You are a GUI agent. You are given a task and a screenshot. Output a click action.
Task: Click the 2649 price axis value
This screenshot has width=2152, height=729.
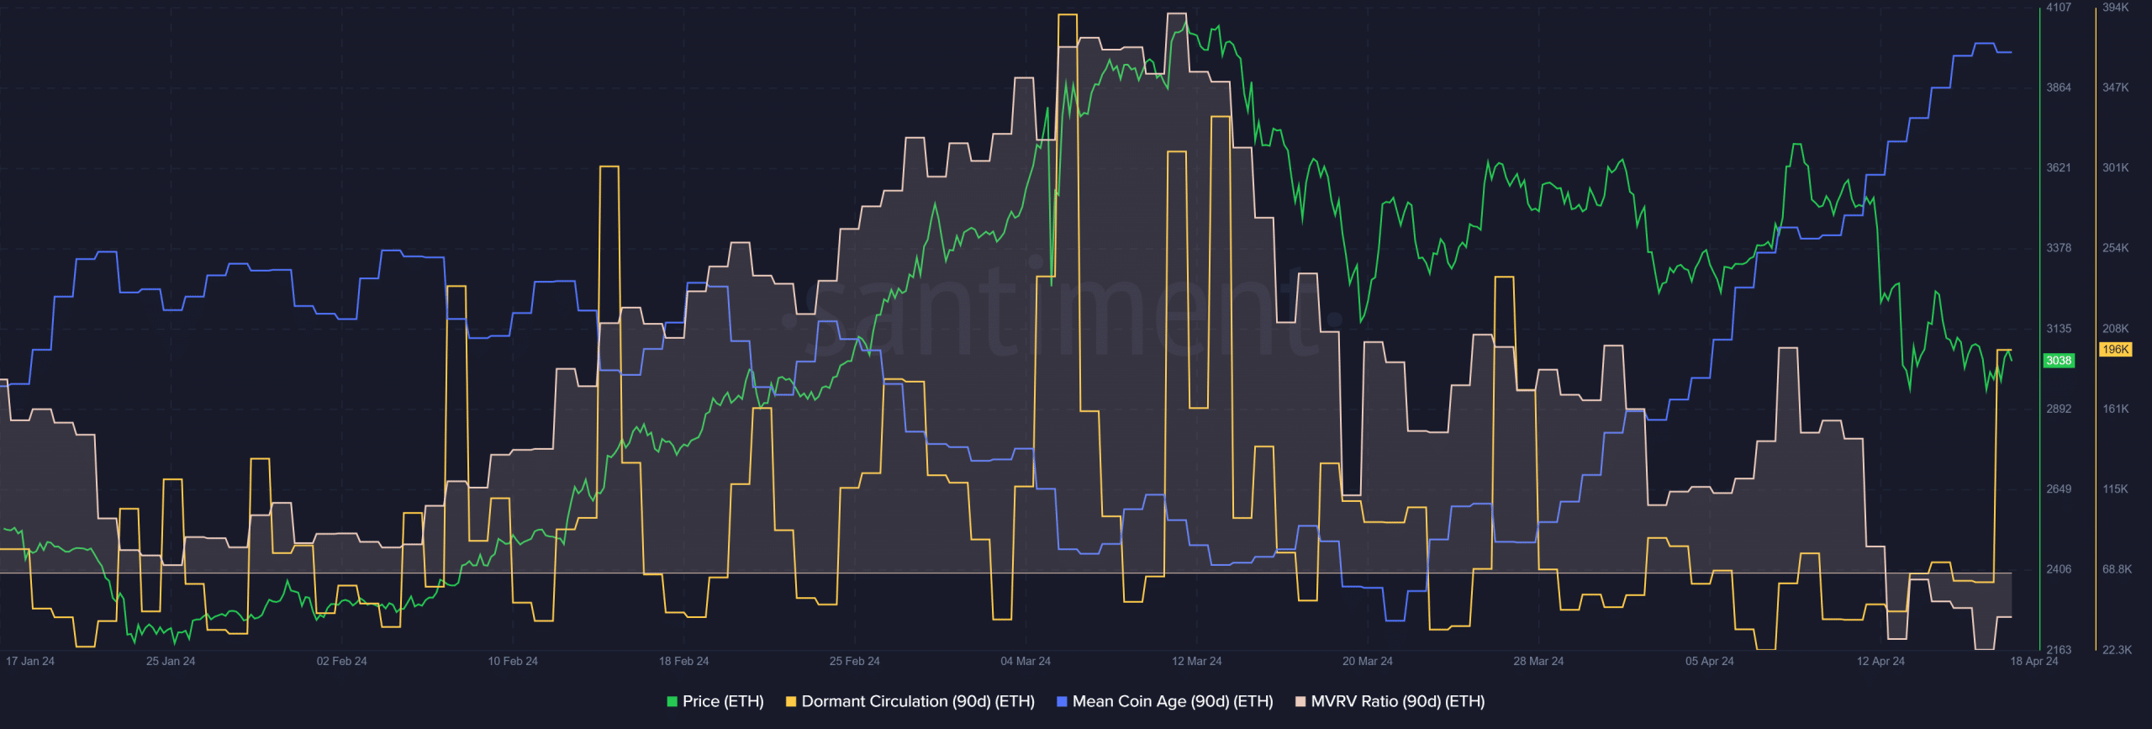pyautogui.click(x=2059, y=489)
